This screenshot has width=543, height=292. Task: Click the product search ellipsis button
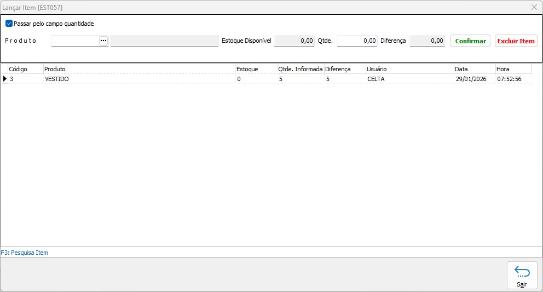coord(103,41)
